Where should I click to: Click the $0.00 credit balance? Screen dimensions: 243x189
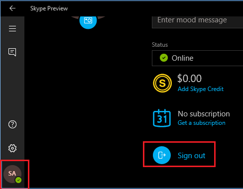coord(189,79)
